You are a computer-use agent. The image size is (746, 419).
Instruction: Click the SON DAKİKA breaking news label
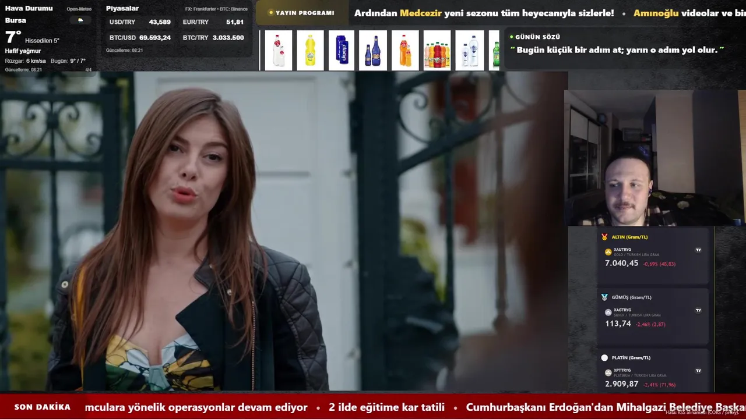(43, 407)
